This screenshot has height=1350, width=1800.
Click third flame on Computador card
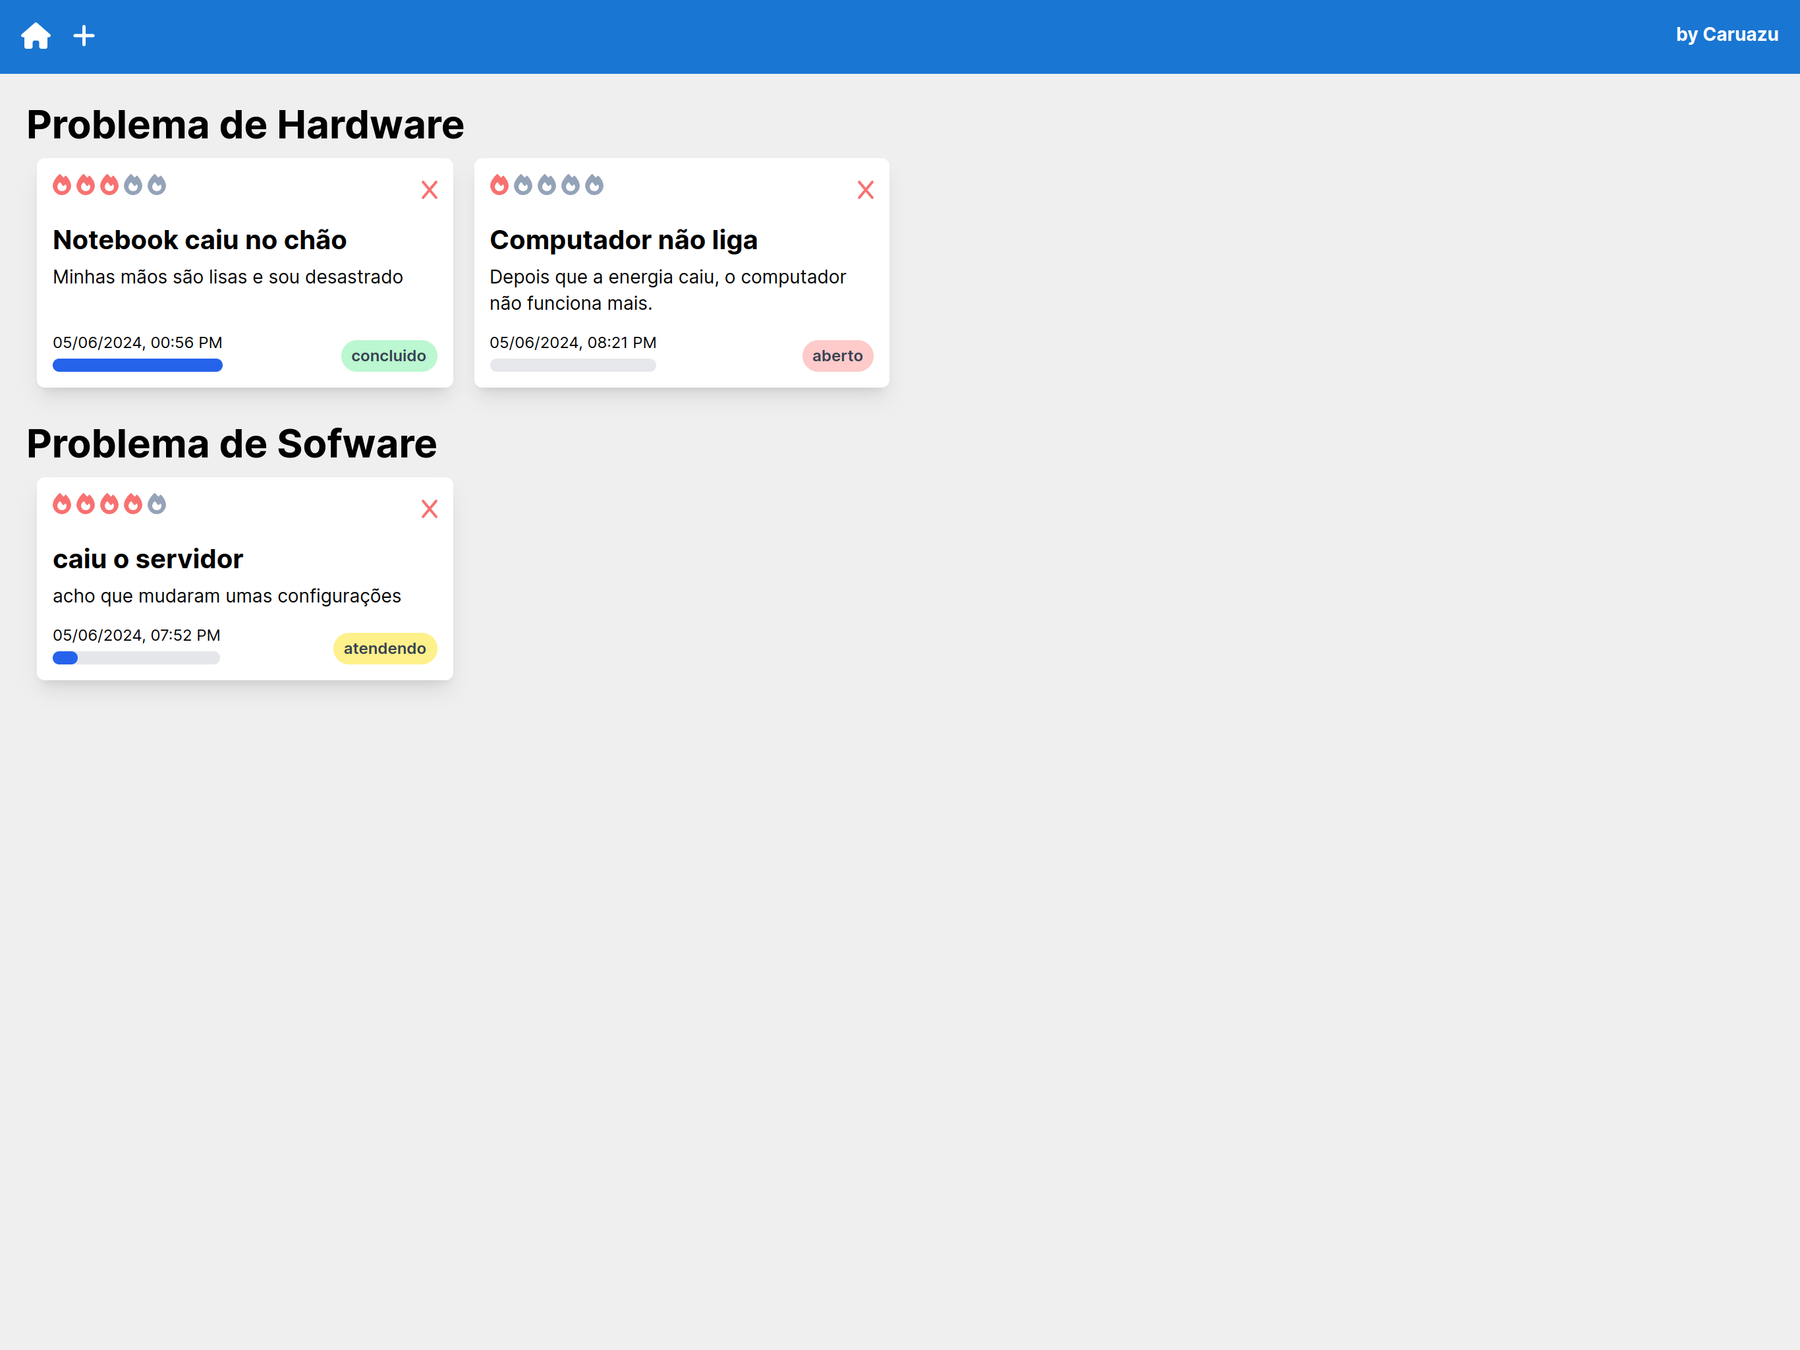(x=547, y=185)
